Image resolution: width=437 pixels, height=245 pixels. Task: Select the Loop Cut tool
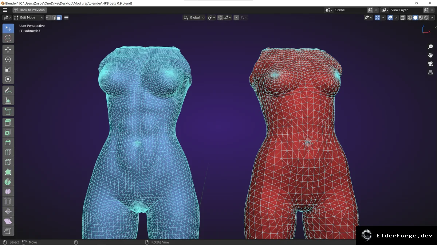[x=8, y=152]
